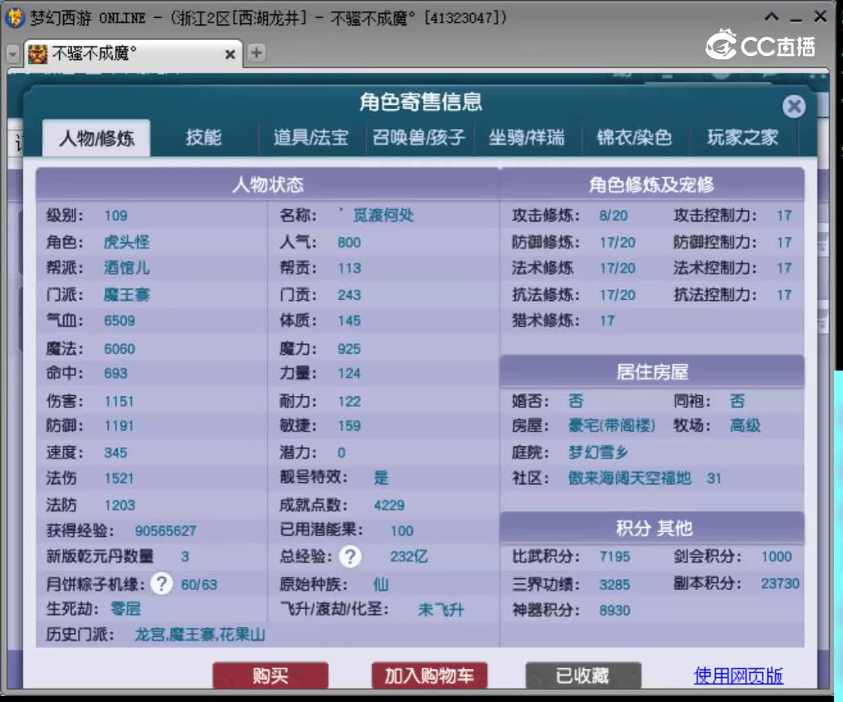Click the 庭院 value 梦幻雪乡

(598, 452)
